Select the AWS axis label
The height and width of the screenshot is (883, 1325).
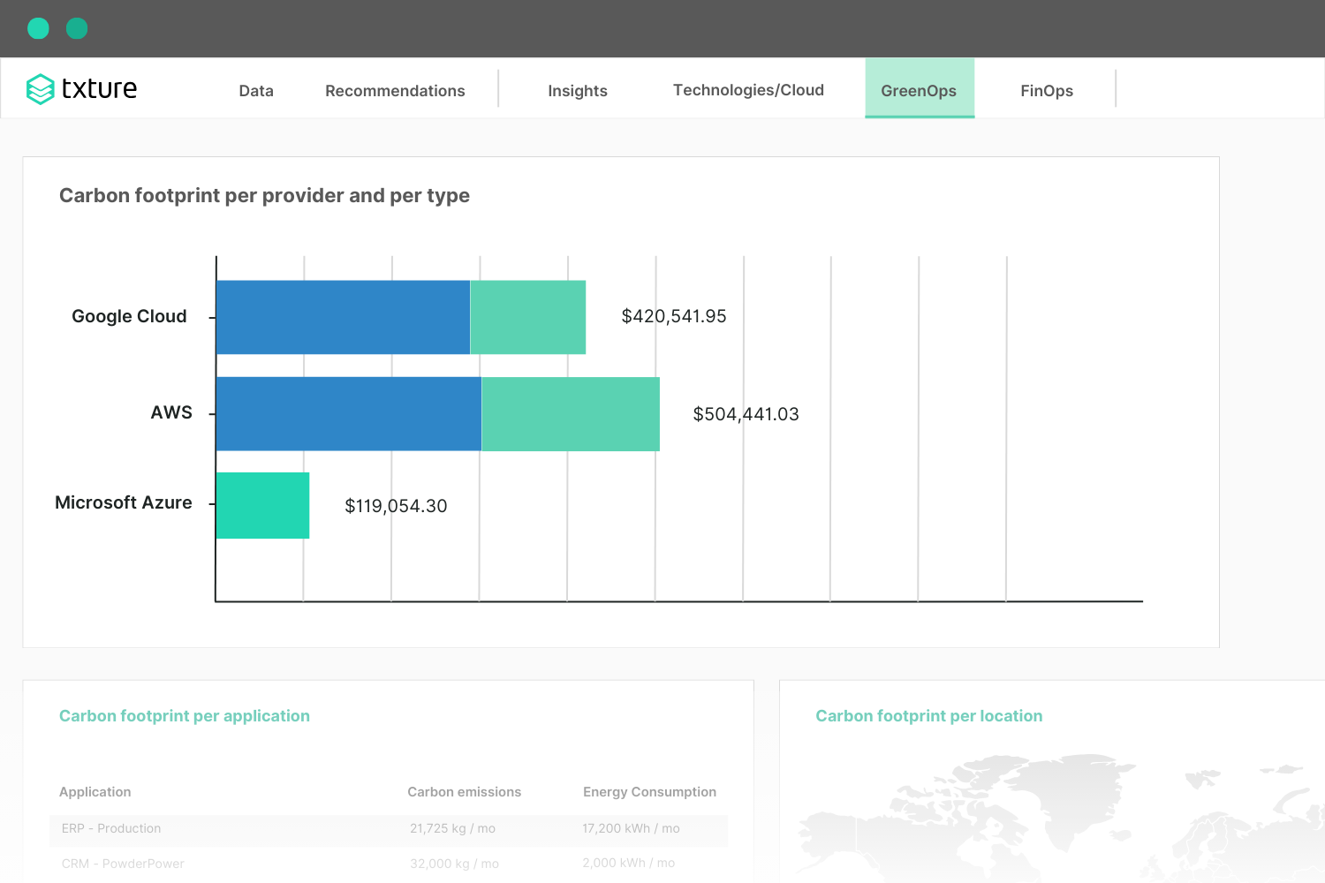(171, 412)
